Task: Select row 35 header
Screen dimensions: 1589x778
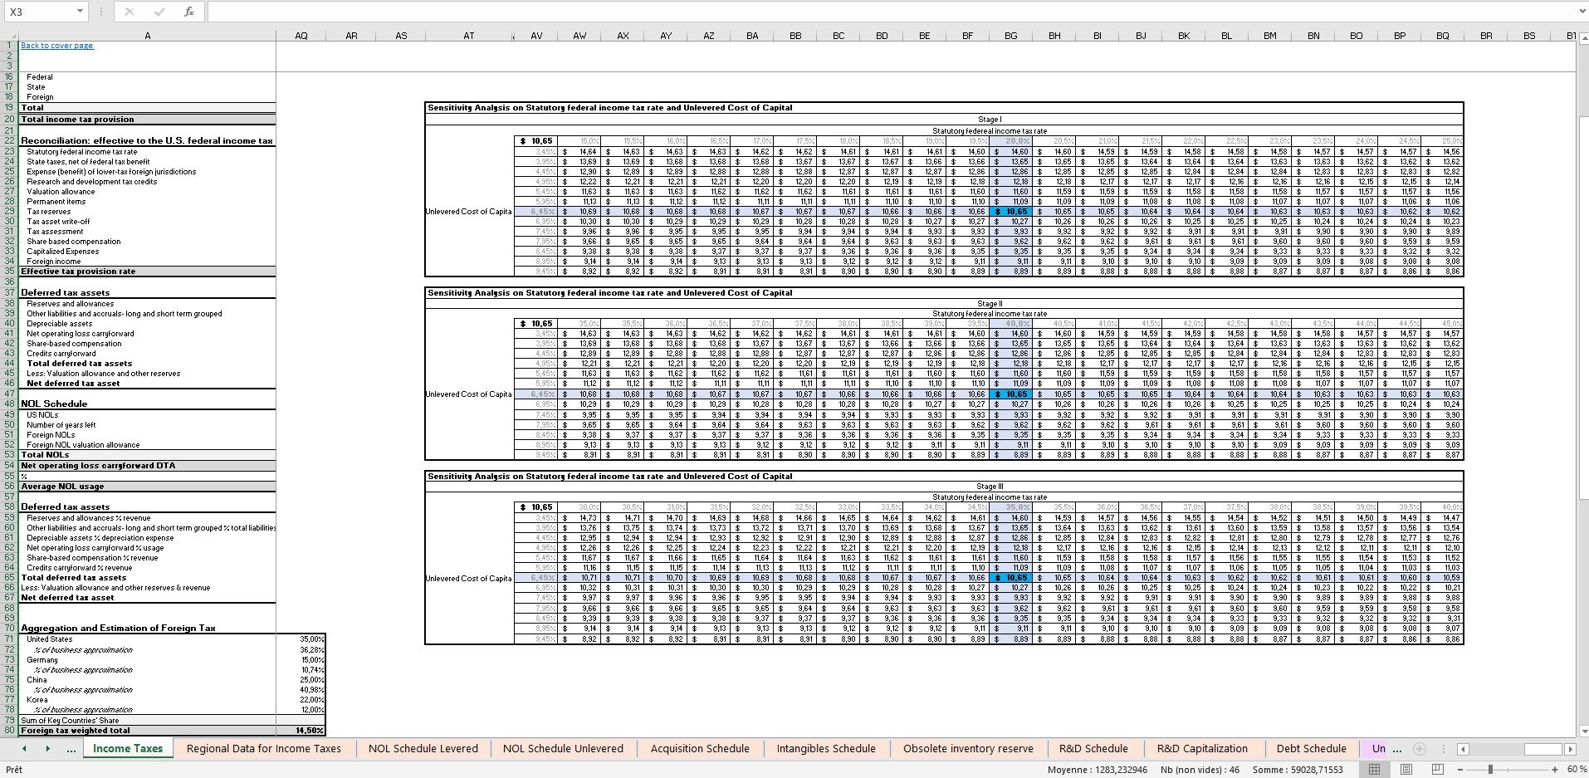Action: point(9,272)
